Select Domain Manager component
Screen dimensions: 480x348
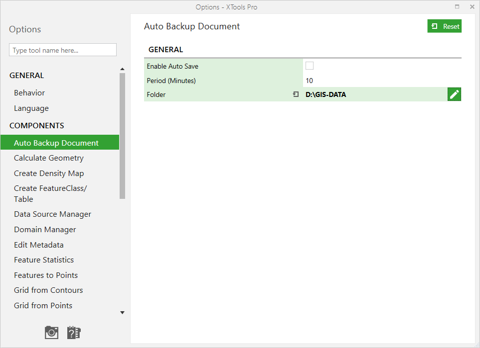tap(45, 229)
